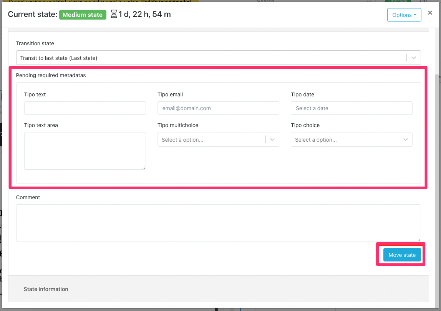Click the 1 d, 22 h, 54 m time text

(145, 15)
